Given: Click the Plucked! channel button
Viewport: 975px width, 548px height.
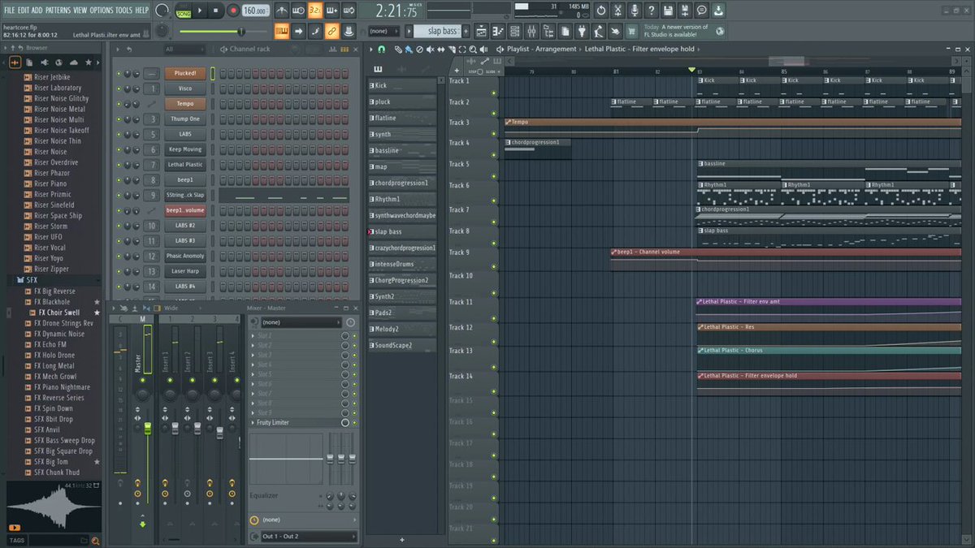Looking at the screenshot, I should [185, 73].
